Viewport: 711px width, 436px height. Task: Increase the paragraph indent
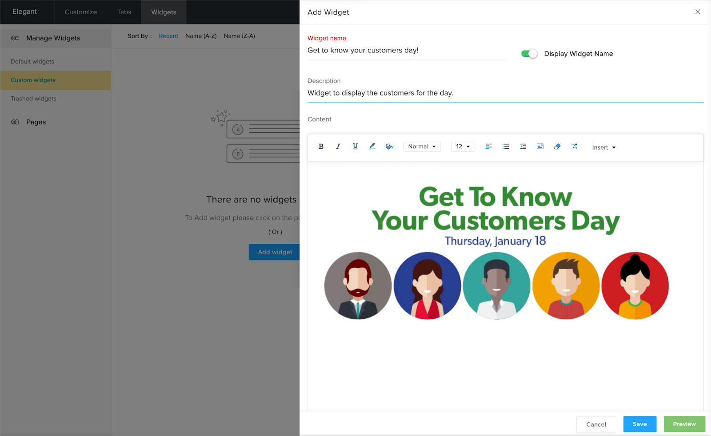click(x=523, y=147)
